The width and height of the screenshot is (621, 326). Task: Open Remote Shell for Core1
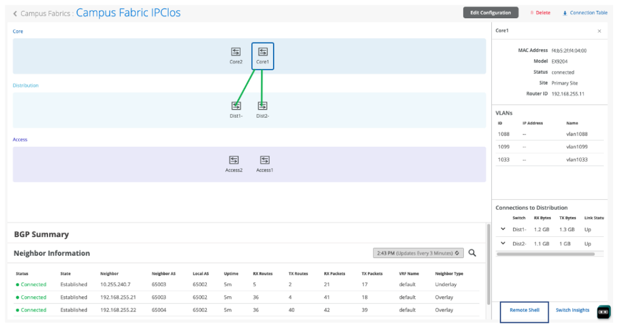[524, 310]
